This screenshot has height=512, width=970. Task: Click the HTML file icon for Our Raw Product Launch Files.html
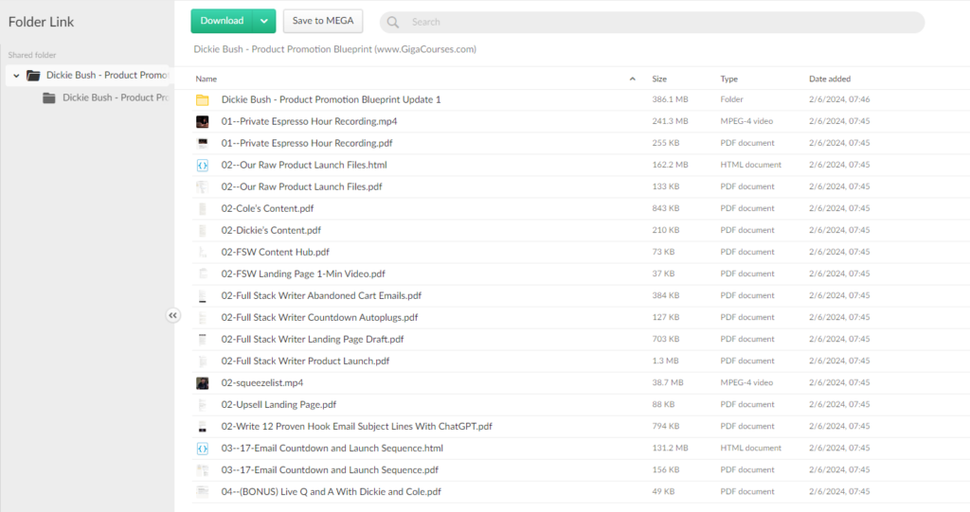pyautogui.click(x=202, y=166)
